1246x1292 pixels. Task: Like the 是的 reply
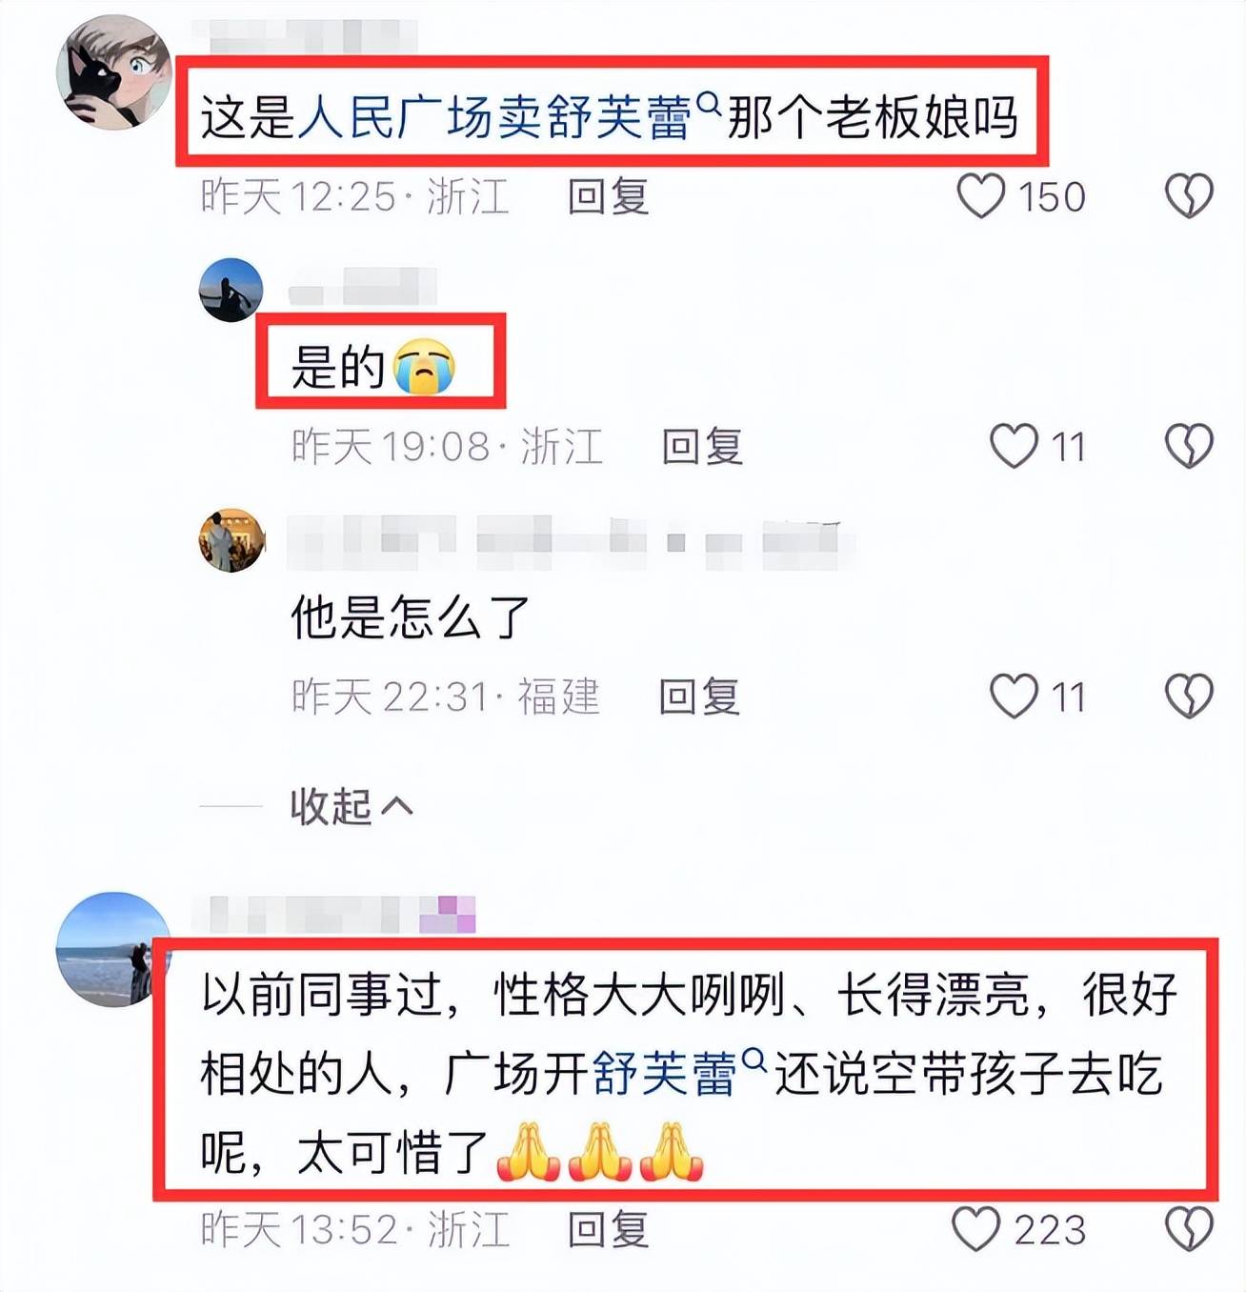(1014, 446)
